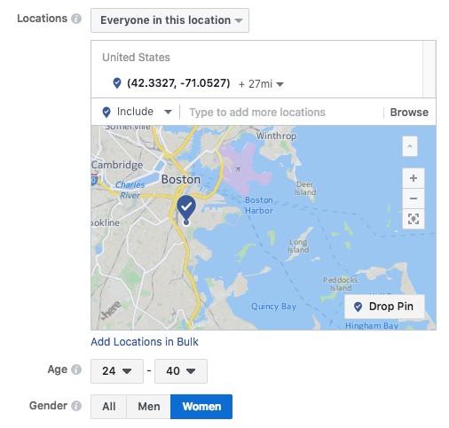Screen dimensions: 449x428
Task: Open Everyone in this location dropdown
Action: [x=170, y=20]
